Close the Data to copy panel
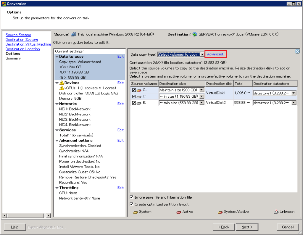The width and height of the screenshot is (303, 235). point(297,51)
